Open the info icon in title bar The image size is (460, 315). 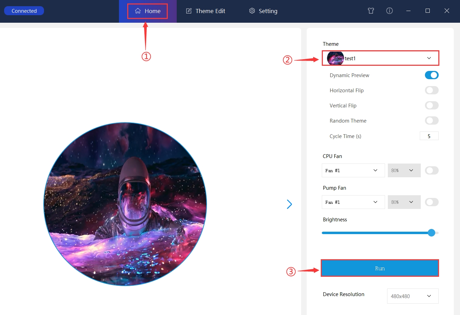[390, 11]
